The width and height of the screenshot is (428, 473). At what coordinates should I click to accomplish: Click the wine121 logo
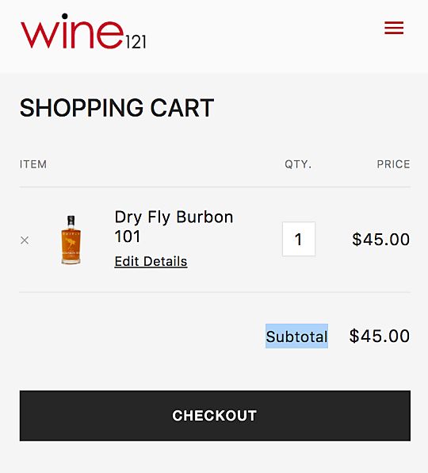point(83,31)
